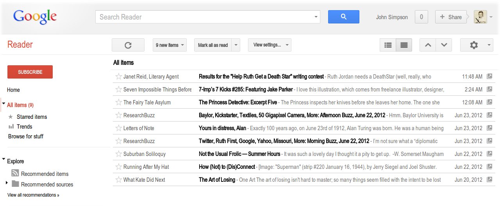Star The Fairy Tale Asylum item
500x206 pixels.
coord(119,102)
